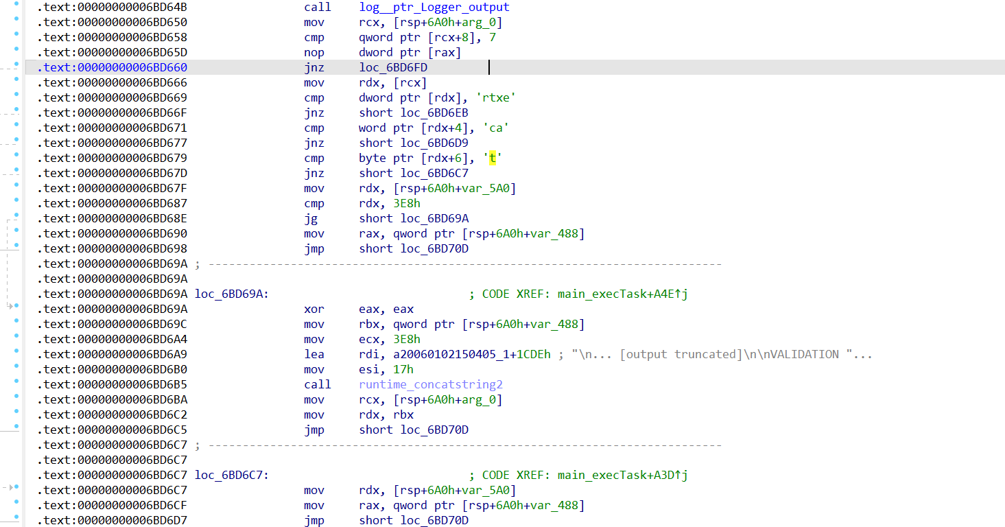
Task: Click breakpoint dot beside runtime_concatstring2 call
Action: (x=16, y=384)
